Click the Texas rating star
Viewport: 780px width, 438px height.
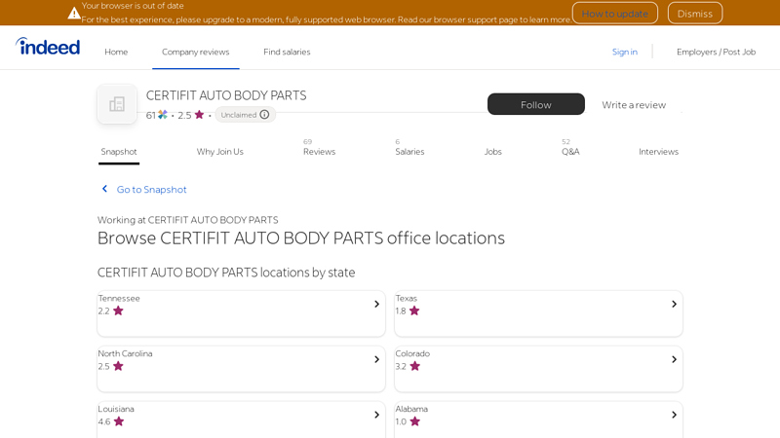pyautogui.click(x=414, y=310)
